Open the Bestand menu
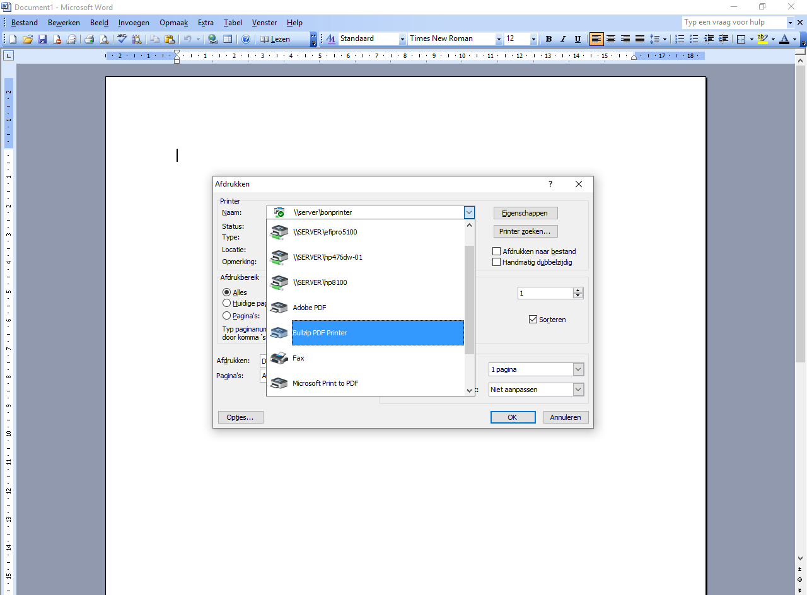The height and width of the screenshot is (595, 807). 25,23
